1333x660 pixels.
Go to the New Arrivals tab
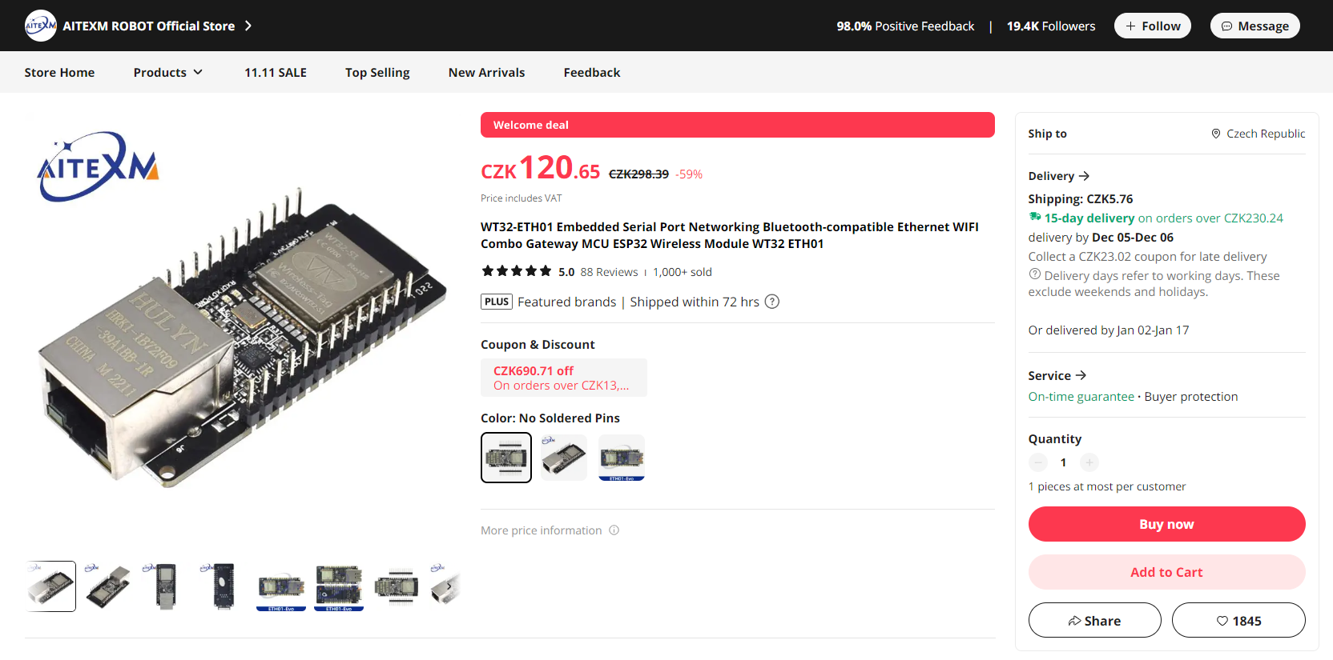point(486,72)
